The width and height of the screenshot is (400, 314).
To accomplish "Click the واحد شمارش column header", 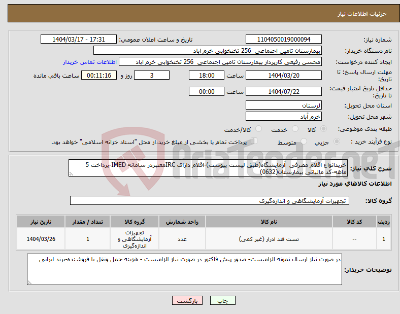I will (182, 222).
